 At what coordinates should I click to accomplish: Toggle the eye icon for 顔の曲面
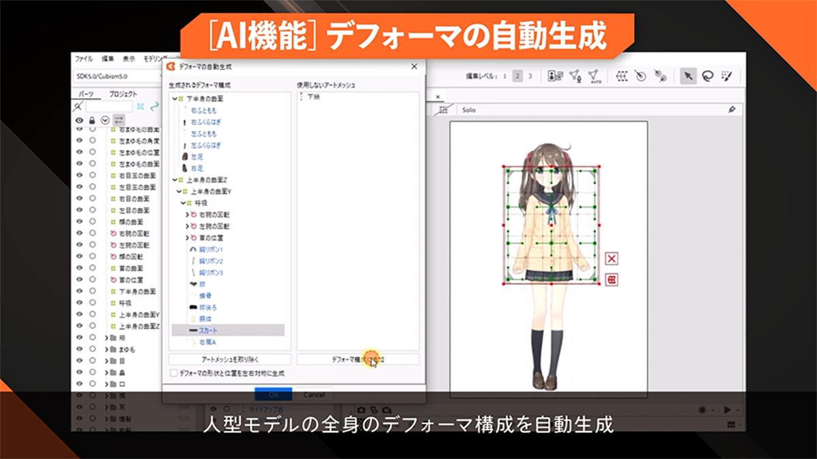click(x=79, y=222)
